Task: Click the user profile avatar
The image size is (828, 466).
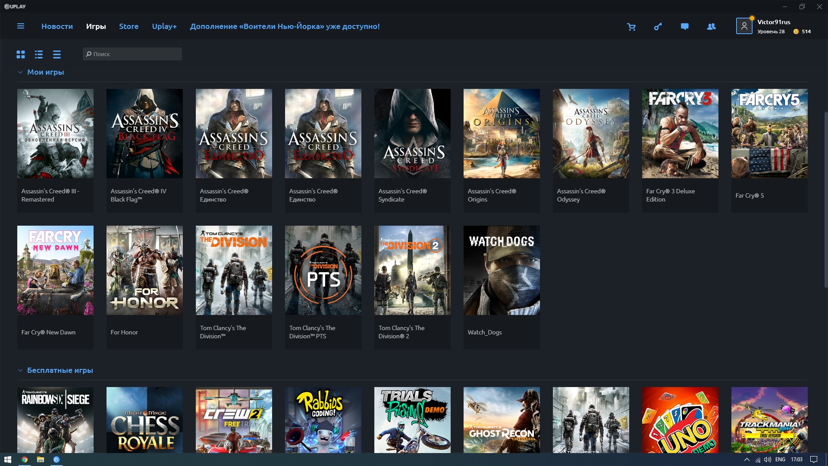Action: pyautogui.click(x=744, y=26)
